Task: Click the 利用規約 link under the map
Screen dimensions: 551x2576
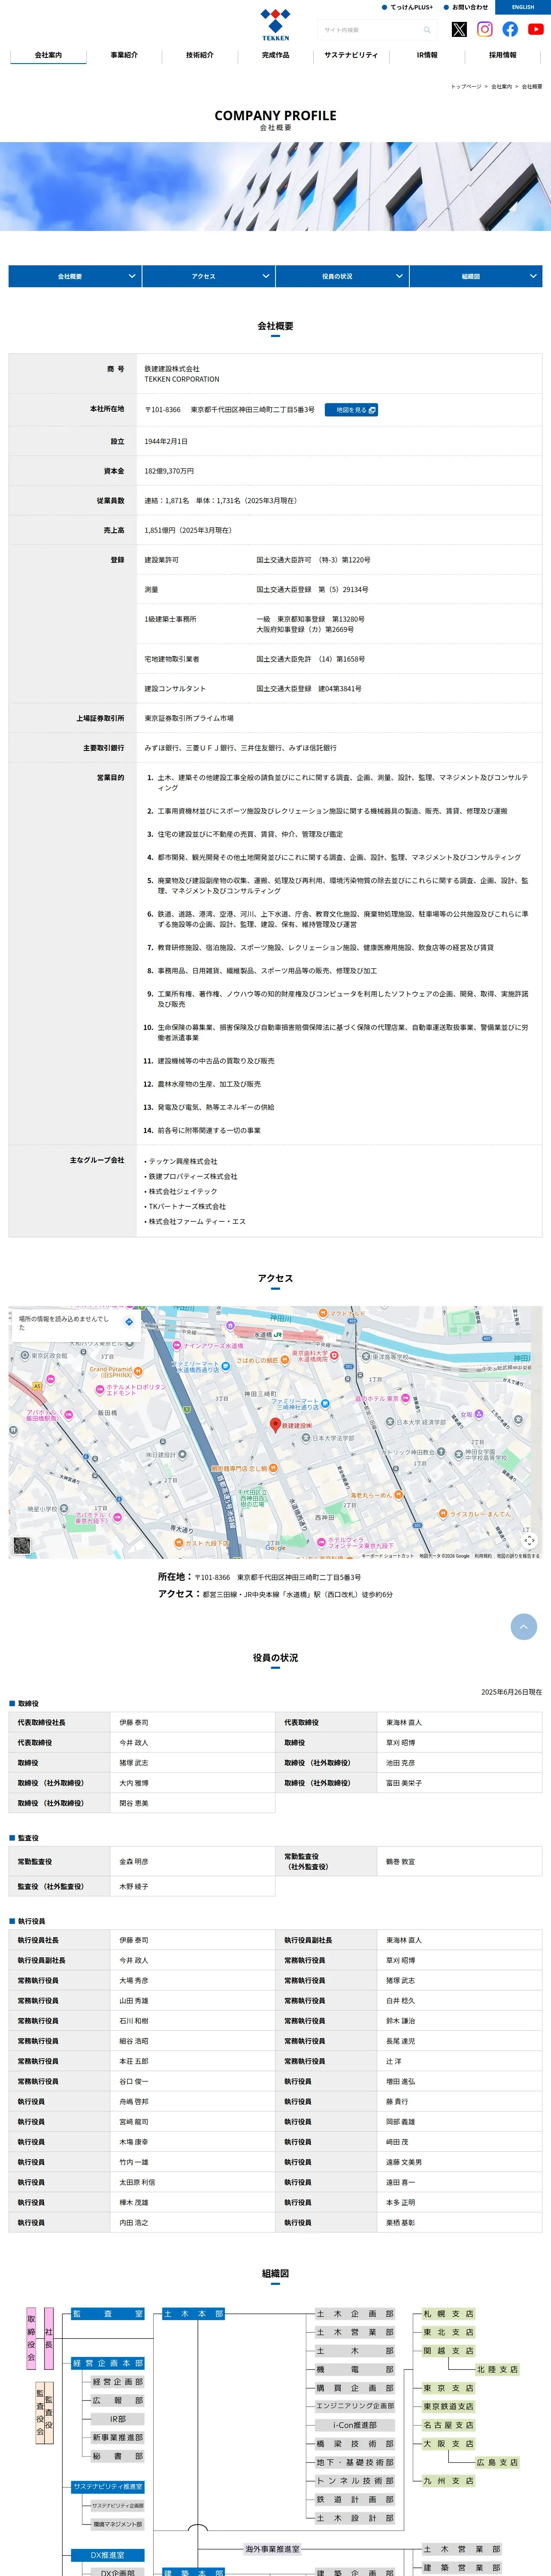Action: (x=483, y=1556)
